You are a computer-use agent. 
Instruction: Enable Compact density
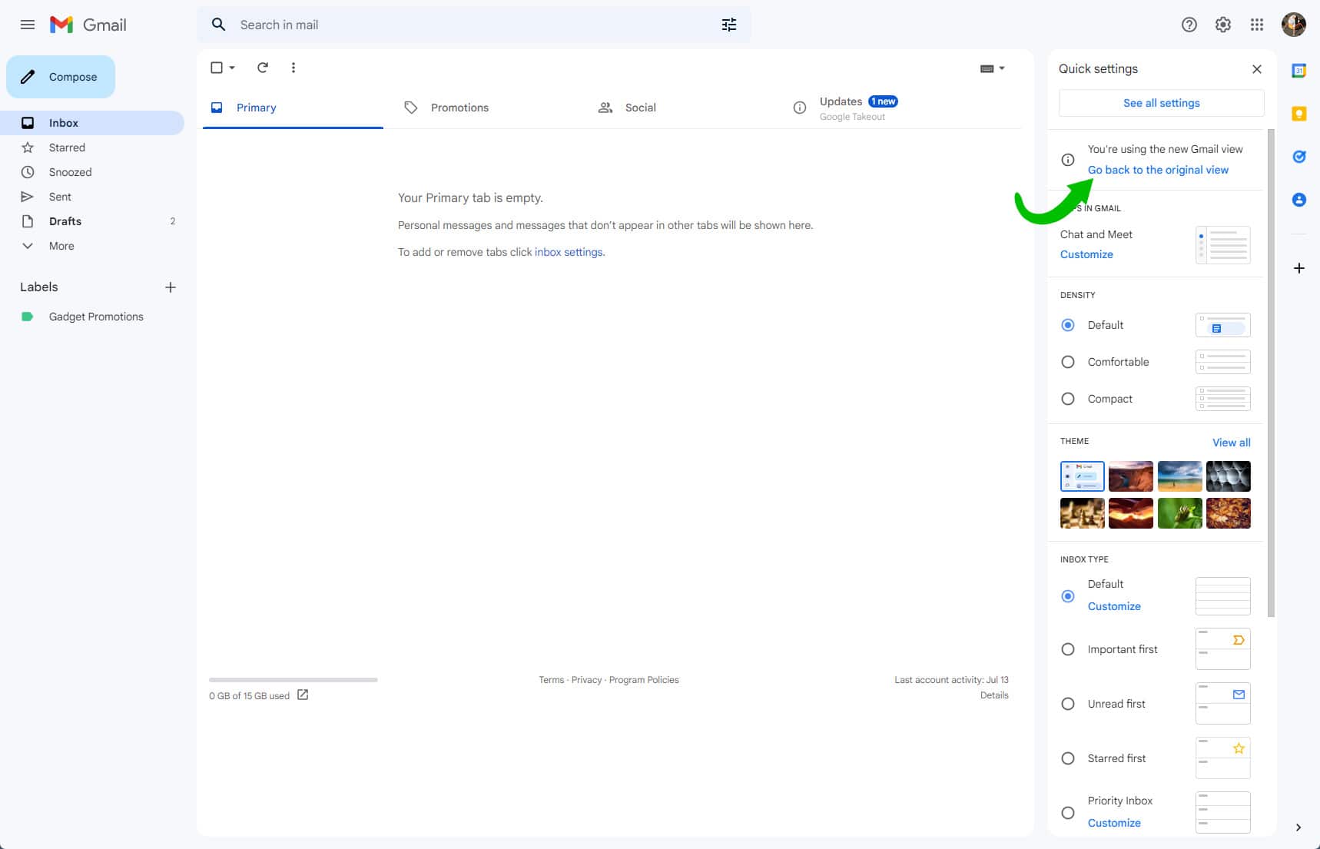1067,399
